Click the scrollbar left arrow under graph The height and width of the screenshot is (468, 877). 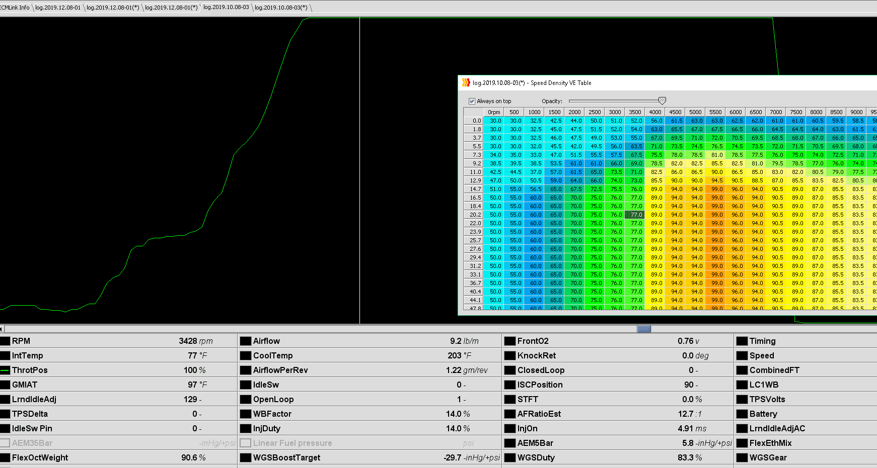(2, 329)
